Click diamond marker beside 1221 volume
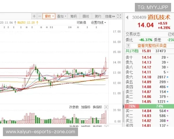This screenshot has height=139, width=174. click(x=168, y=102)
